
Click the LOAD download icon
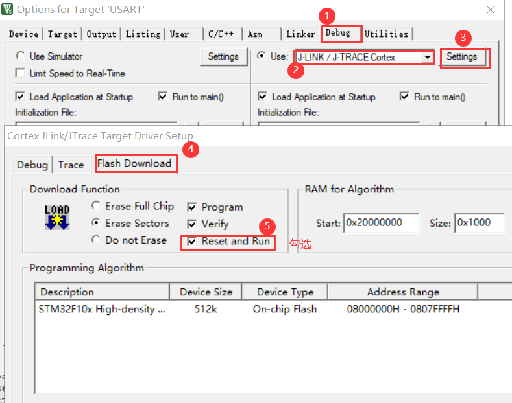[57, 218]
